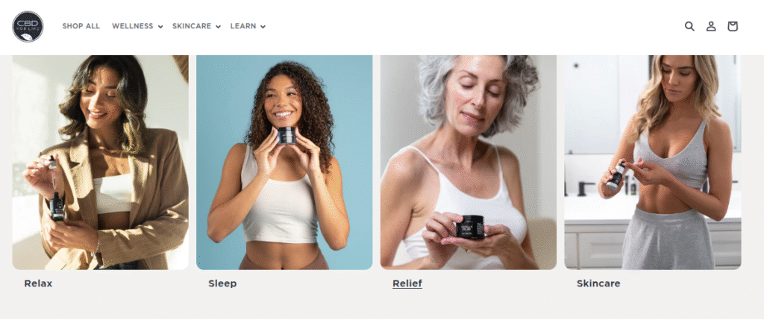Expand the Learn menu chevron
764x323 pixels.
(263, 27)
